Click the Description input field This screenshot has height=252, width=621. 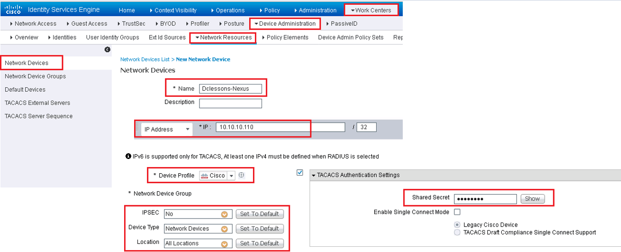pyautogui.click(x=231, y=104)
